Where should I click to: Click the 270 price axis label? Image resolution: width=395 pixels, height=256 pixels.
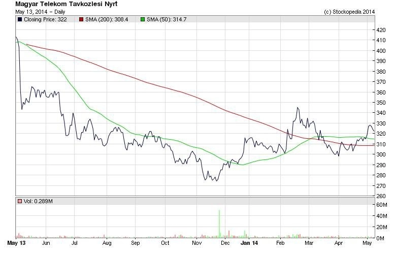381,186
